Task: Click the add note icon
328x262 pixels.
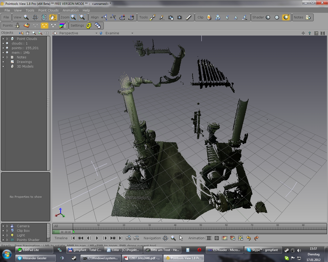Action: point(308,17)
